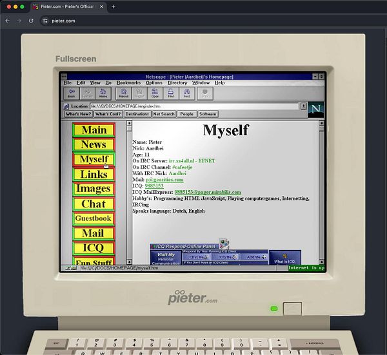Screen dimensions: 387x355
Task: Open the Netscape window system menu box
Action: pyautogui.click(x=64, y=77)
